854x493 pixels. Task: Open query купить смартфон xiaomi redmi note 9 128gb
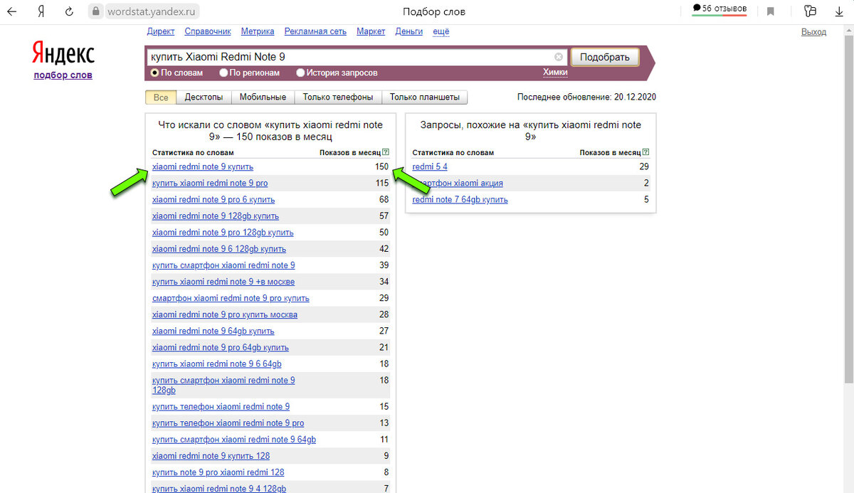tap(223, 385)
